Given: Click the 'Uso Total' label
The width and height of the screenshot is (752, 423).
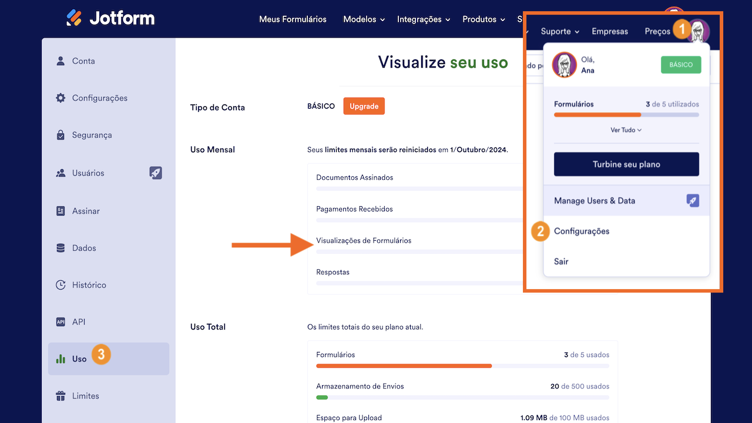Looking at the screenshot, I should pos(208,327).
